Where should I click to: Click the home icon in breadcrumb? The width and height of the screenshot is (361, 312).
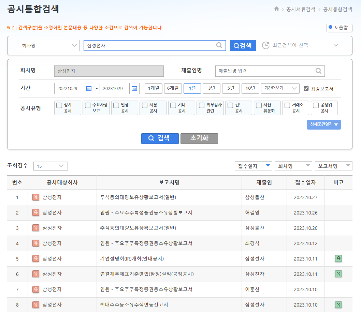coord(276,9)
